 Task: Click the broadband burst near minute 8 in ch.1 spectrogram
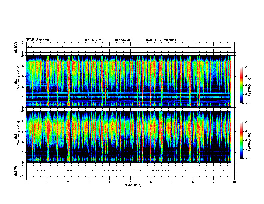(x=190, y=81)
